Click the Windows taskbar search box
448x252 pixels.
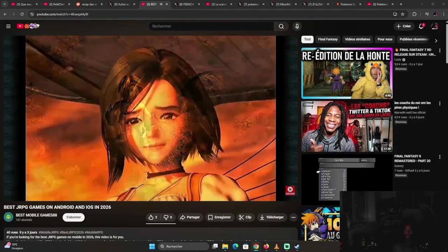point(183,246)
